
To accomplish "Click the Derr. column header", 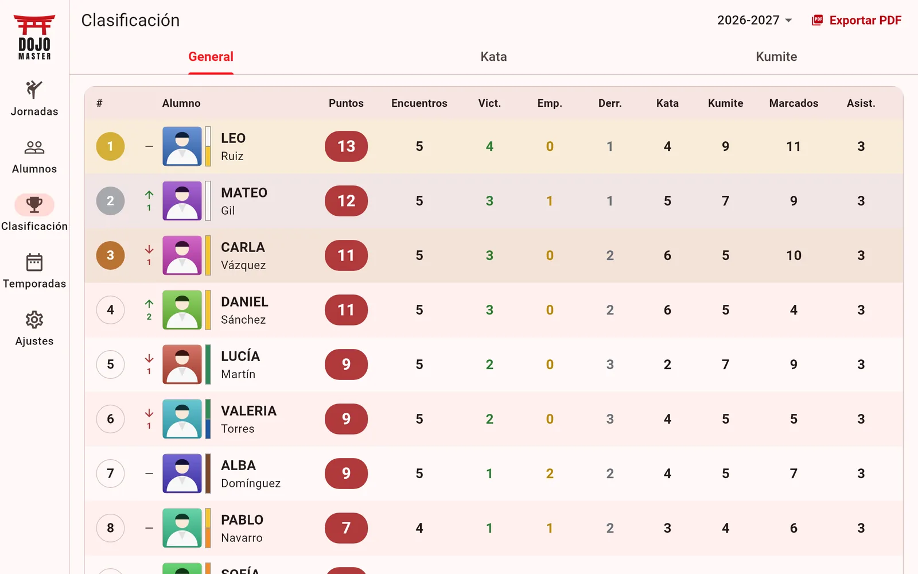I will 610,103.
